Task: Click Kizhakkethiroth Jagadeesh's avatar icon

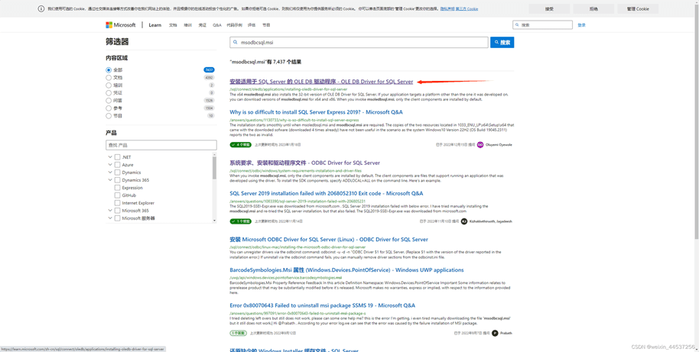Action: click(464, 221)
